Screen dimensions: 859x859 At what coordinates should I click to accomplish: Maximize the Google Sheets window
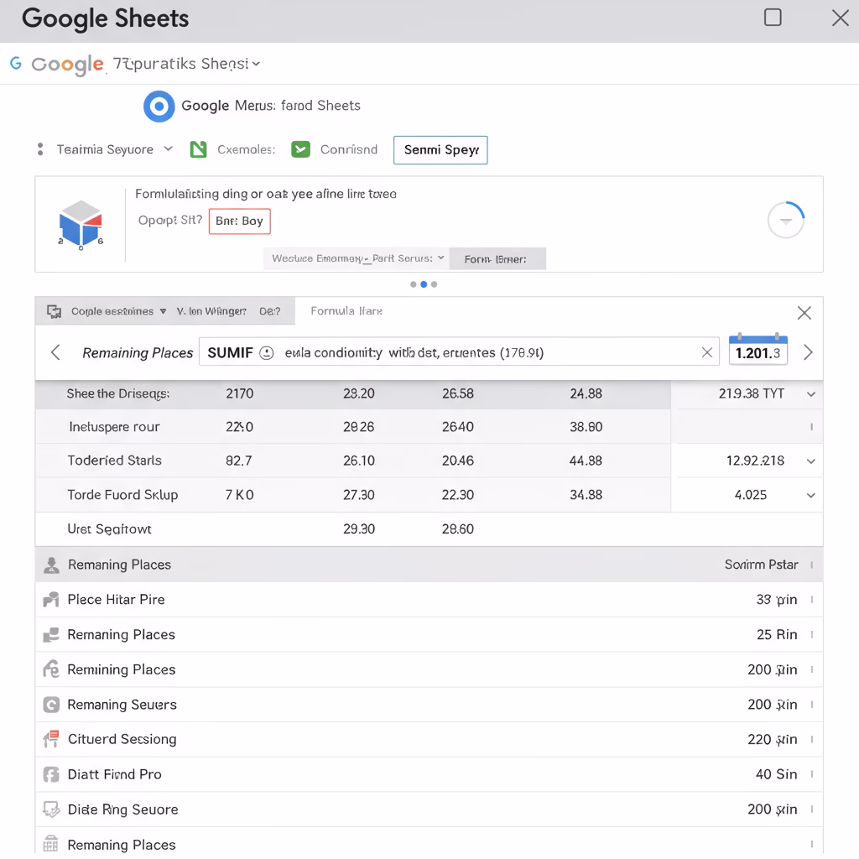(x=773, y=18)
